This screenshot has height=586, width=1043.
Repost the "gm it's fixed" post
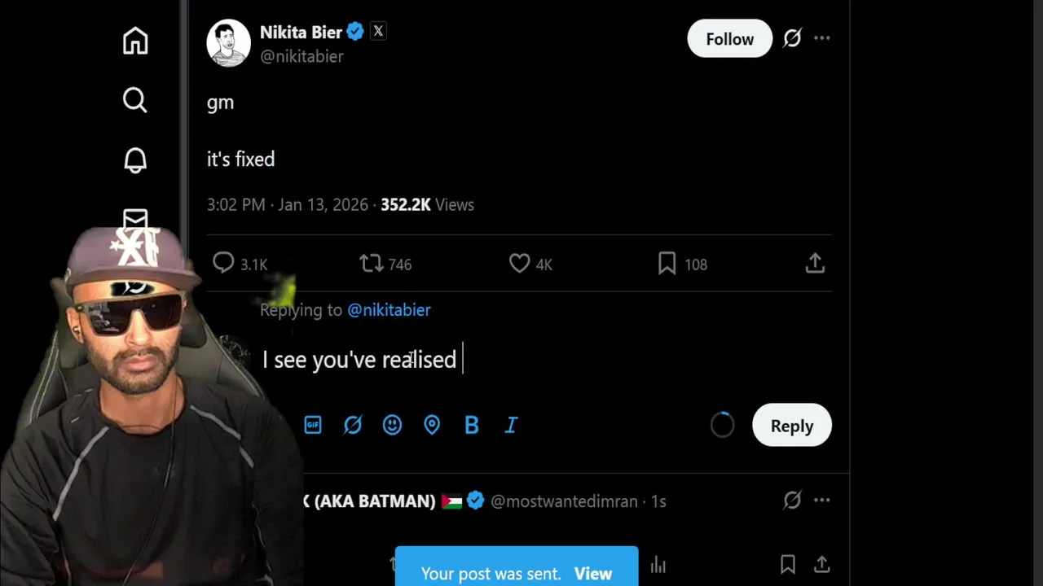pos(372,263)
